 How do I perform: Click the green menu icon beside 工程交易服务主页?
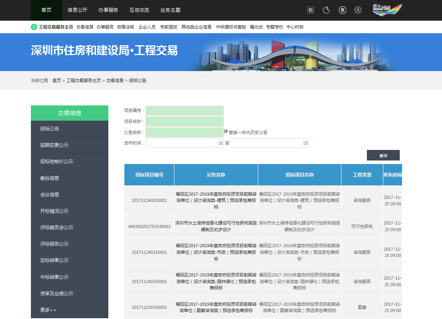point(34,27)
